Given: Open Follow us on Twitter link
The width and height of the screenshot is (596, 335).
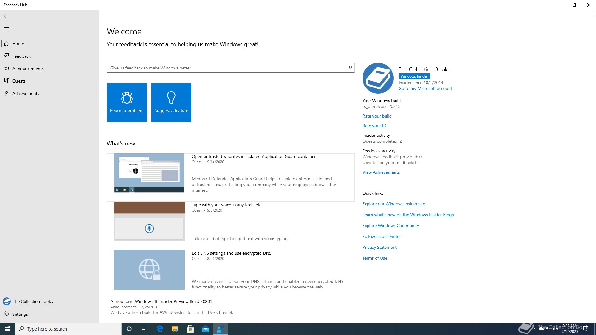Looking at the screenshot, I should (382, 236).
